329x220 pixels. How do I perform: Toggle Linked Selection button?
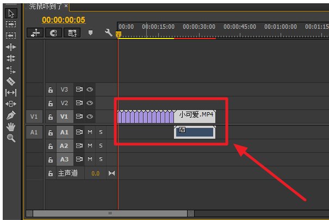pos(72,33)
